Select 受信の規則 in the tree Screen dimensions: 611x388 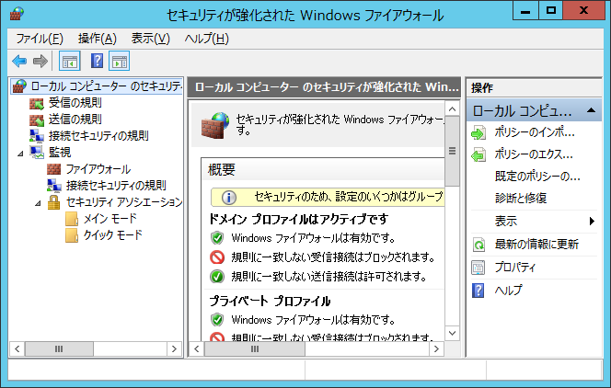click(x=75, y=103)
